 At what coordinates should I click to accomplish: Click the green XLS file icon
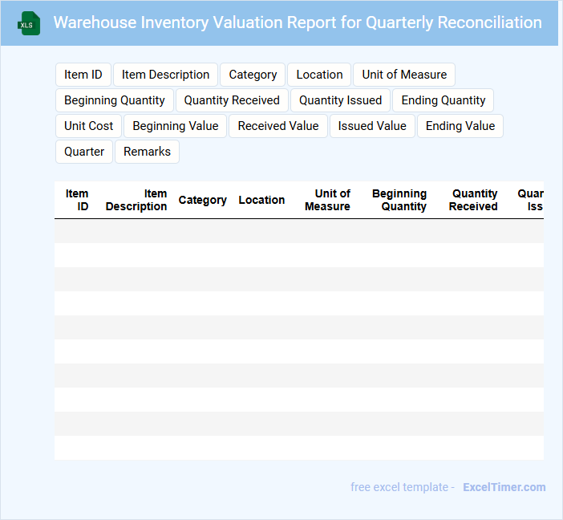pyautogui.click(x=29, y=23)
